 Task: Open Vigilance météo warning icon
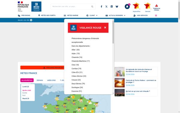[157, 8]
